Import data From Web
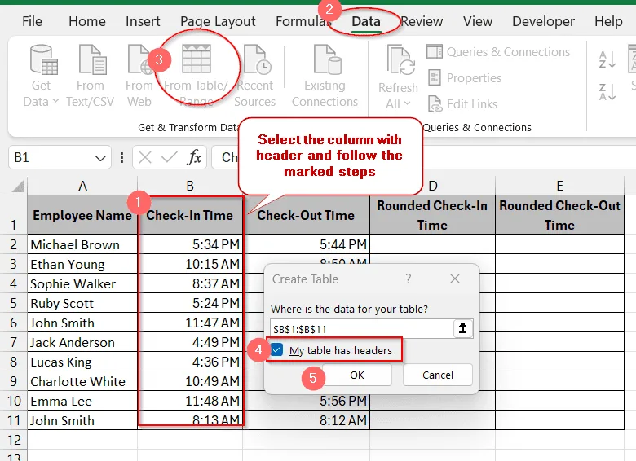 point(139,76)
